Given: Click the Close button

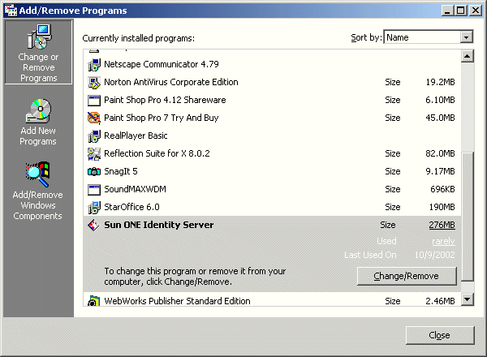Looking at the screenshot, I should pyautogui.click(x=440, y=335).
